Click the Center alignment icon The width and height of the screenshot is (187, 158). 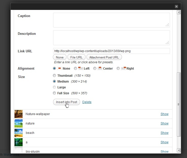tap(100, 68)
